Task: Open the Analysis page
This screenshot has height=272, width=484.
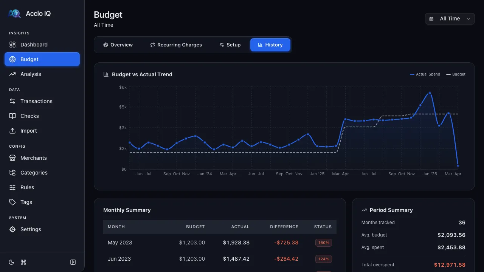Action: tap(42, 74)
